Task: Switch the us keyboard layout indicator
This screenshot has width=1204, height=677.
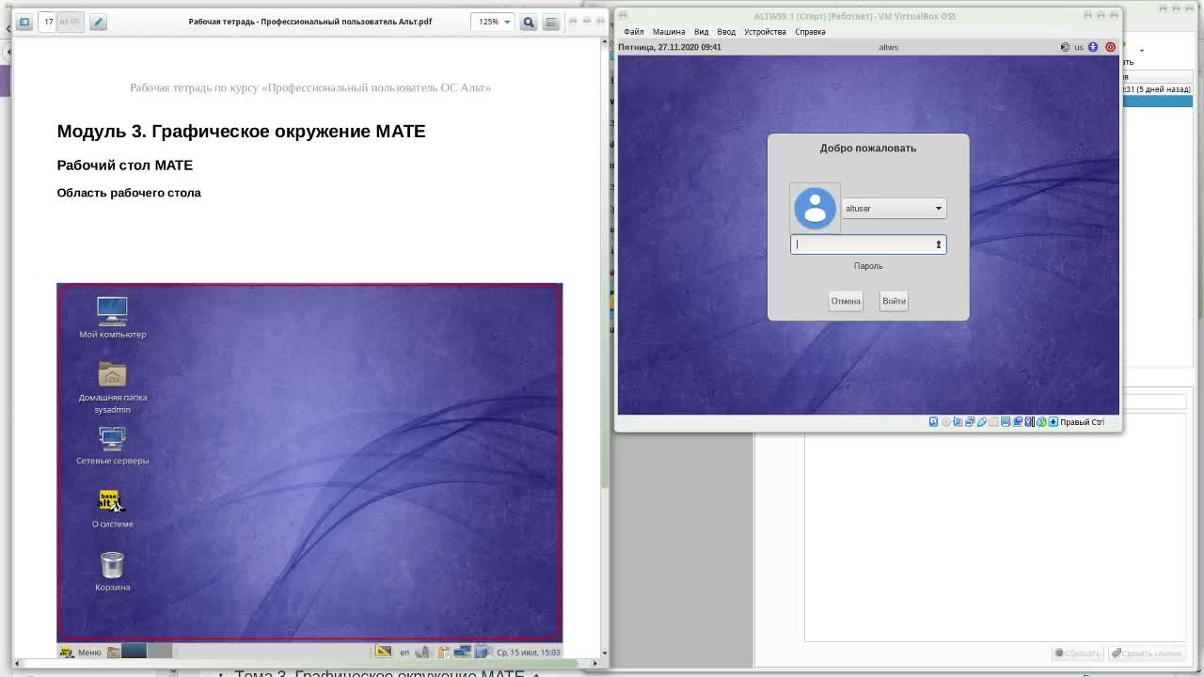Action: pyautogui.click(x=1079, y=47)
